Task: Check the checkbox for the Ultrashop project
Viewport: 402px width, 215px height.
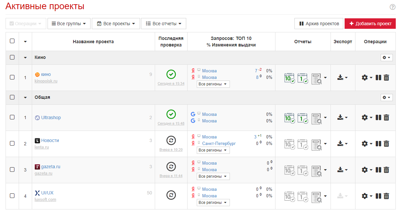Action: (12, 117)
